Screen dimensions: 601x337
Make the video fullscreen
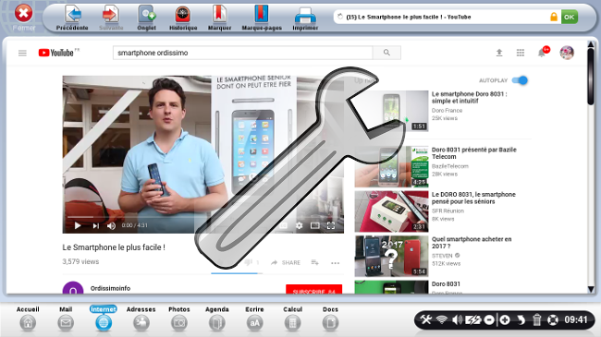point(331,225)
